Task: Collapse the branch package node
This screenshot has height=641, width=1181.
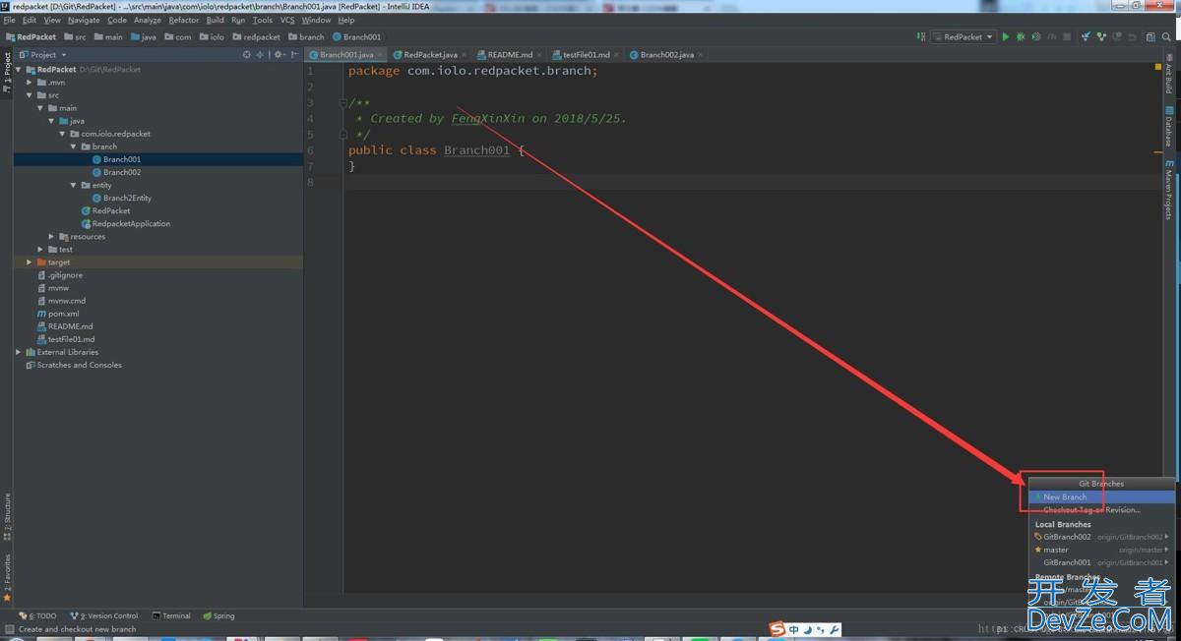Action: (74, 146)
